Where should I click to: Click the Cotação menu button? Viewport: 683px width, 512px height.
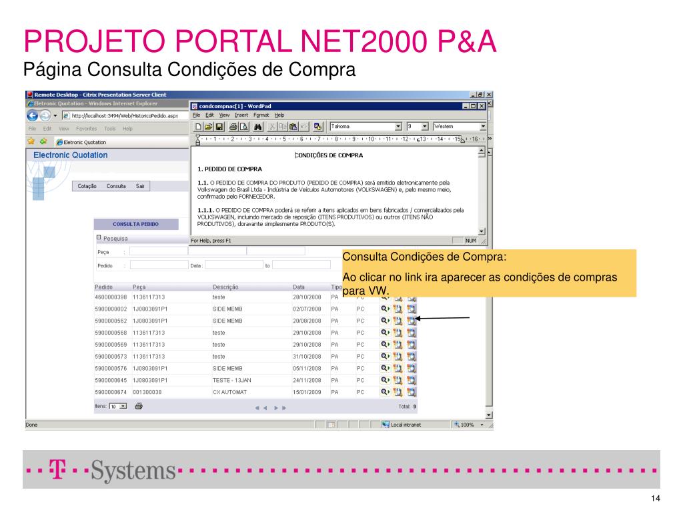tap(87, 187)
